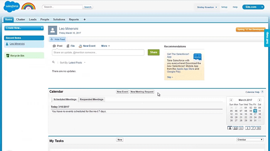Open the month view icon labeled 31
Screen dimensions: 270x151
[x=258, y=128]
